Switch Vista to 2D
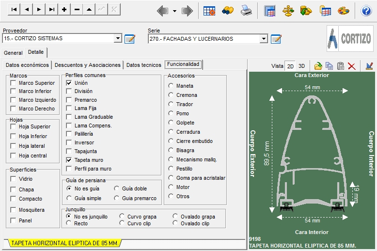 290,66
